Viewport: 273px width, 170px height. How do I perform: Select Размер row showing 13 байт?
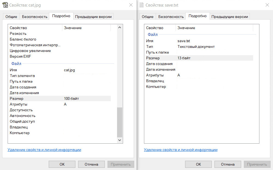199,58
